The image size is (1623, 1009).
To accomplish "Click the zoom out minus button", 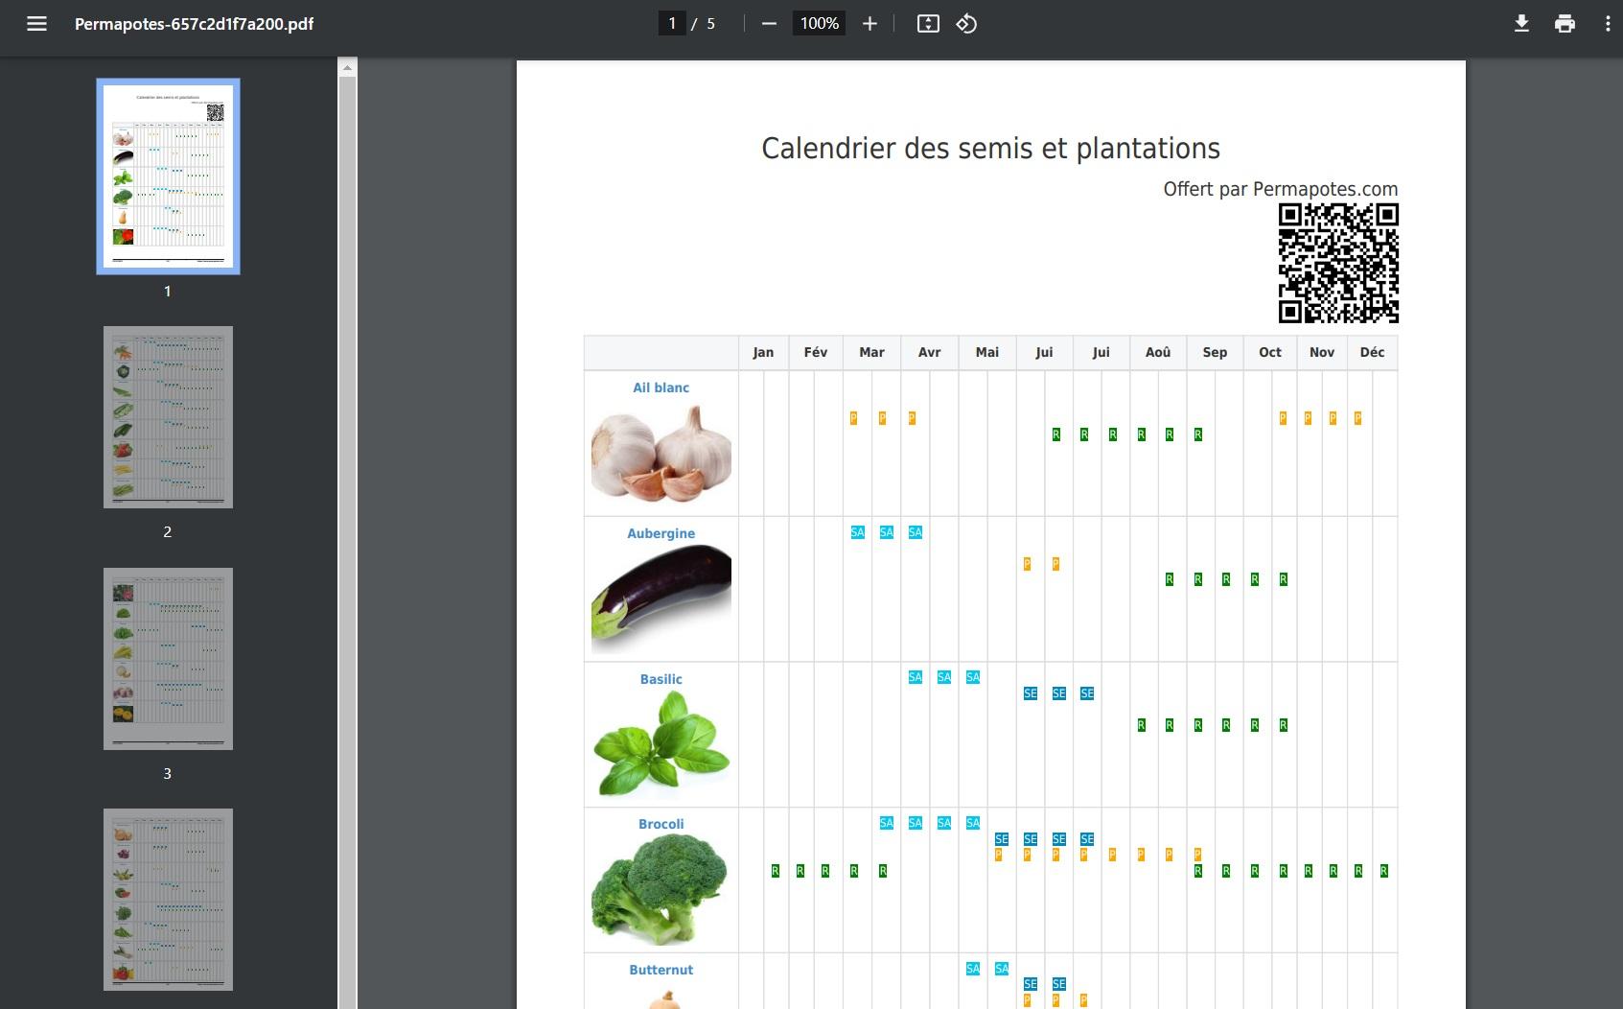I will (x=769, y=24).
